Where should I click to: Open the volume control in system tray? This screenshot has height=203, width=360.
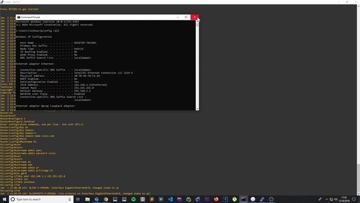(x=336, y=199)
